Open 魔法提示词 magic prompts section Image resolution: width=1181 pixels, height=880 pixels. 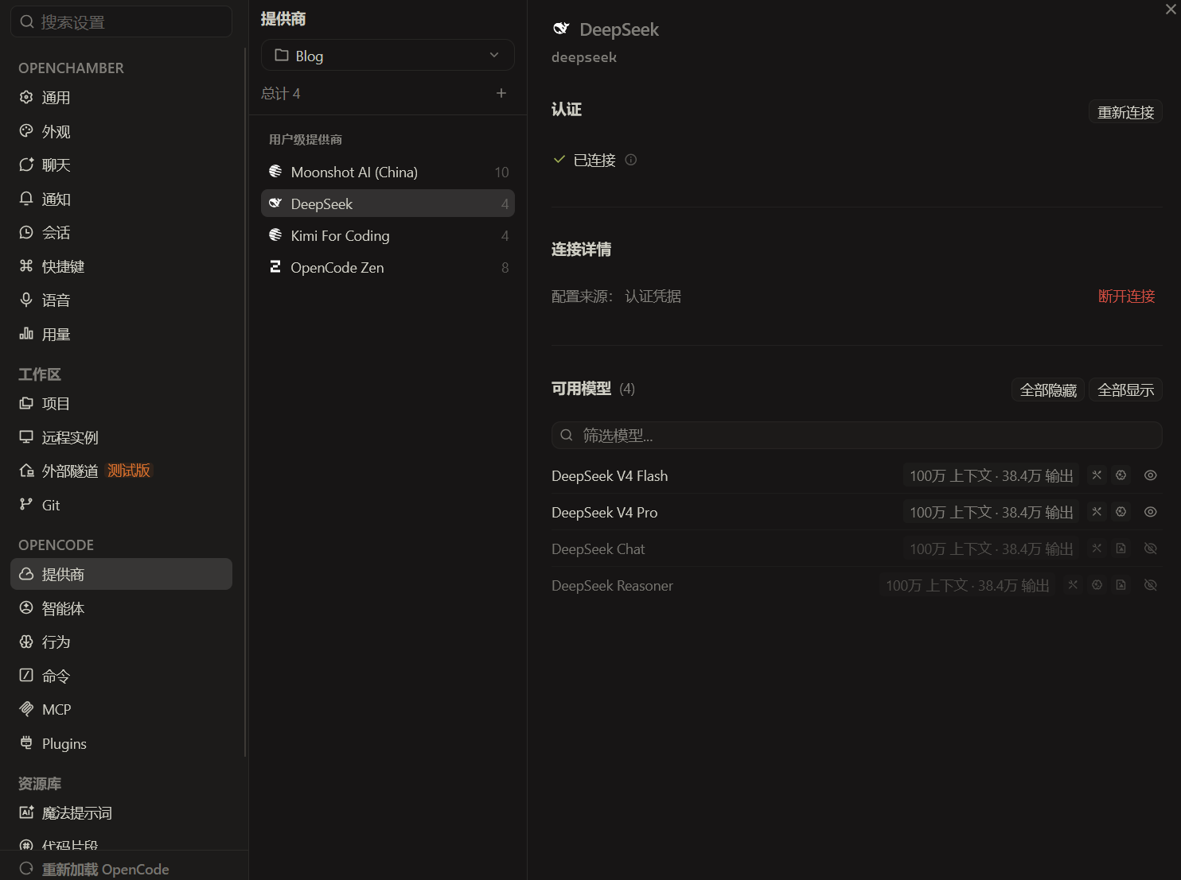pos(121,813)
